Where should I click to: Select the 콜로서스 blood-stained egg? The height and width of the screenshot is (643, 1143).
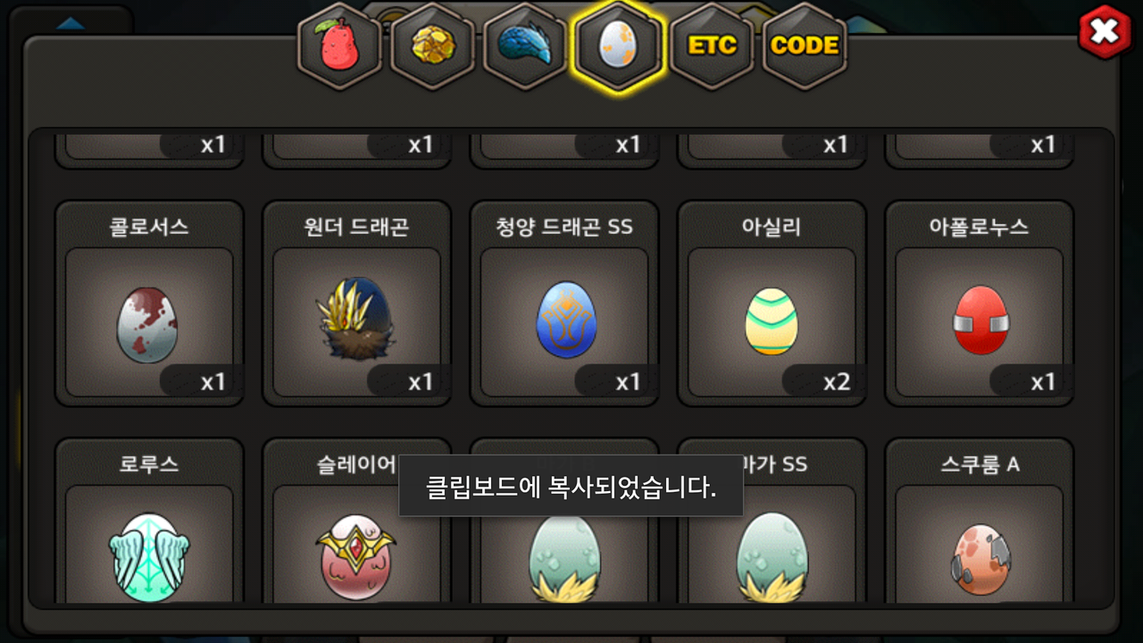pos(149,323)
